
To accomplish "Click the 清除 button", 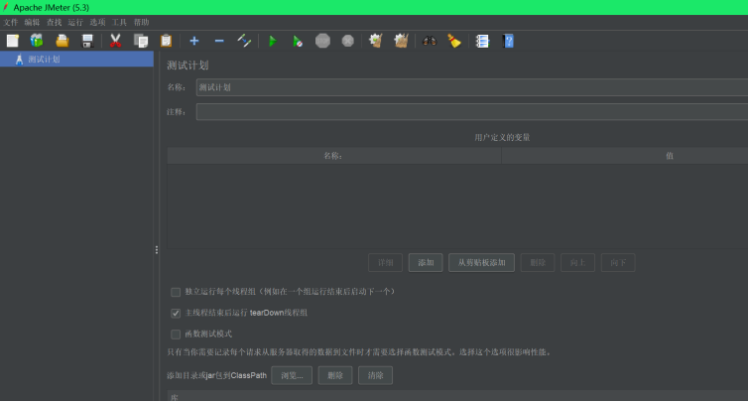I will pyautogui.click(x=375, y=376).
